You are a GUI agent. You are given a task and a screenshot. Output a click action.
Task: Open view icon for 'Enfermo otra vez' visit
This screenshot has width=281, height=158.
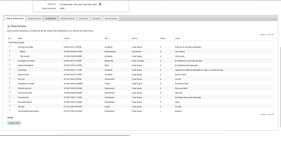pos(10,88)
